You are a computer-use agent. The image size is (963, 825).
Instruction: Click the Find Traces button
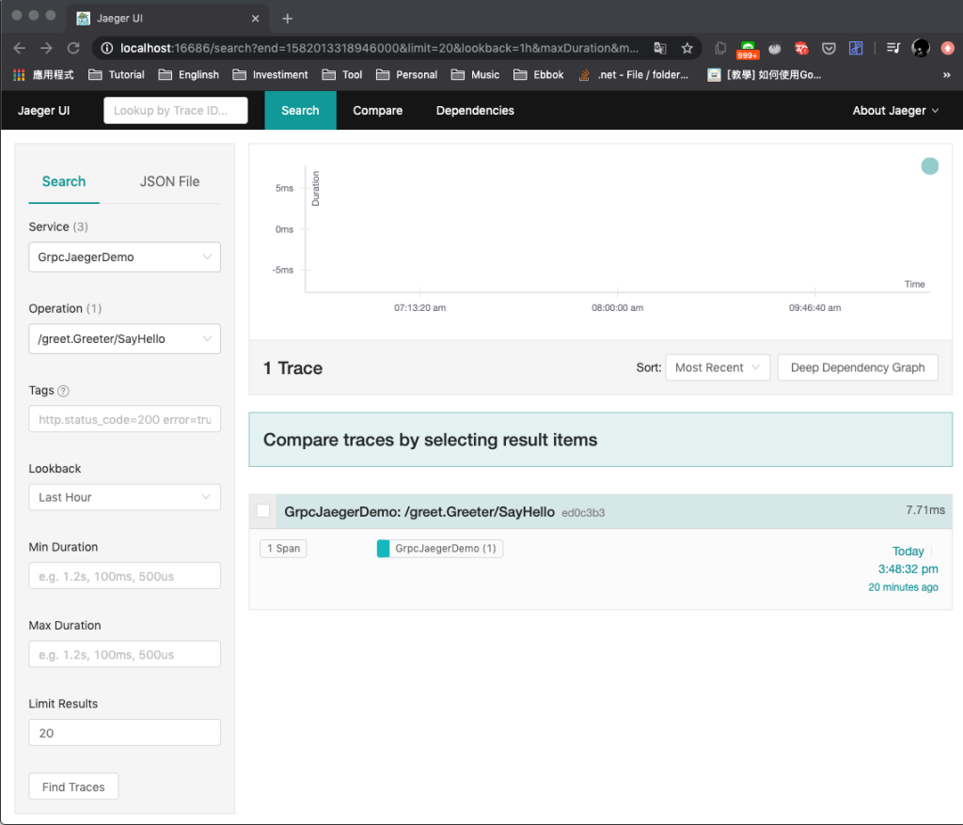point(73,786)
